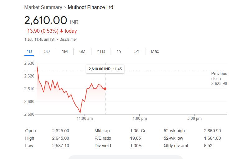Show the 6M price range

click(82, 51)
